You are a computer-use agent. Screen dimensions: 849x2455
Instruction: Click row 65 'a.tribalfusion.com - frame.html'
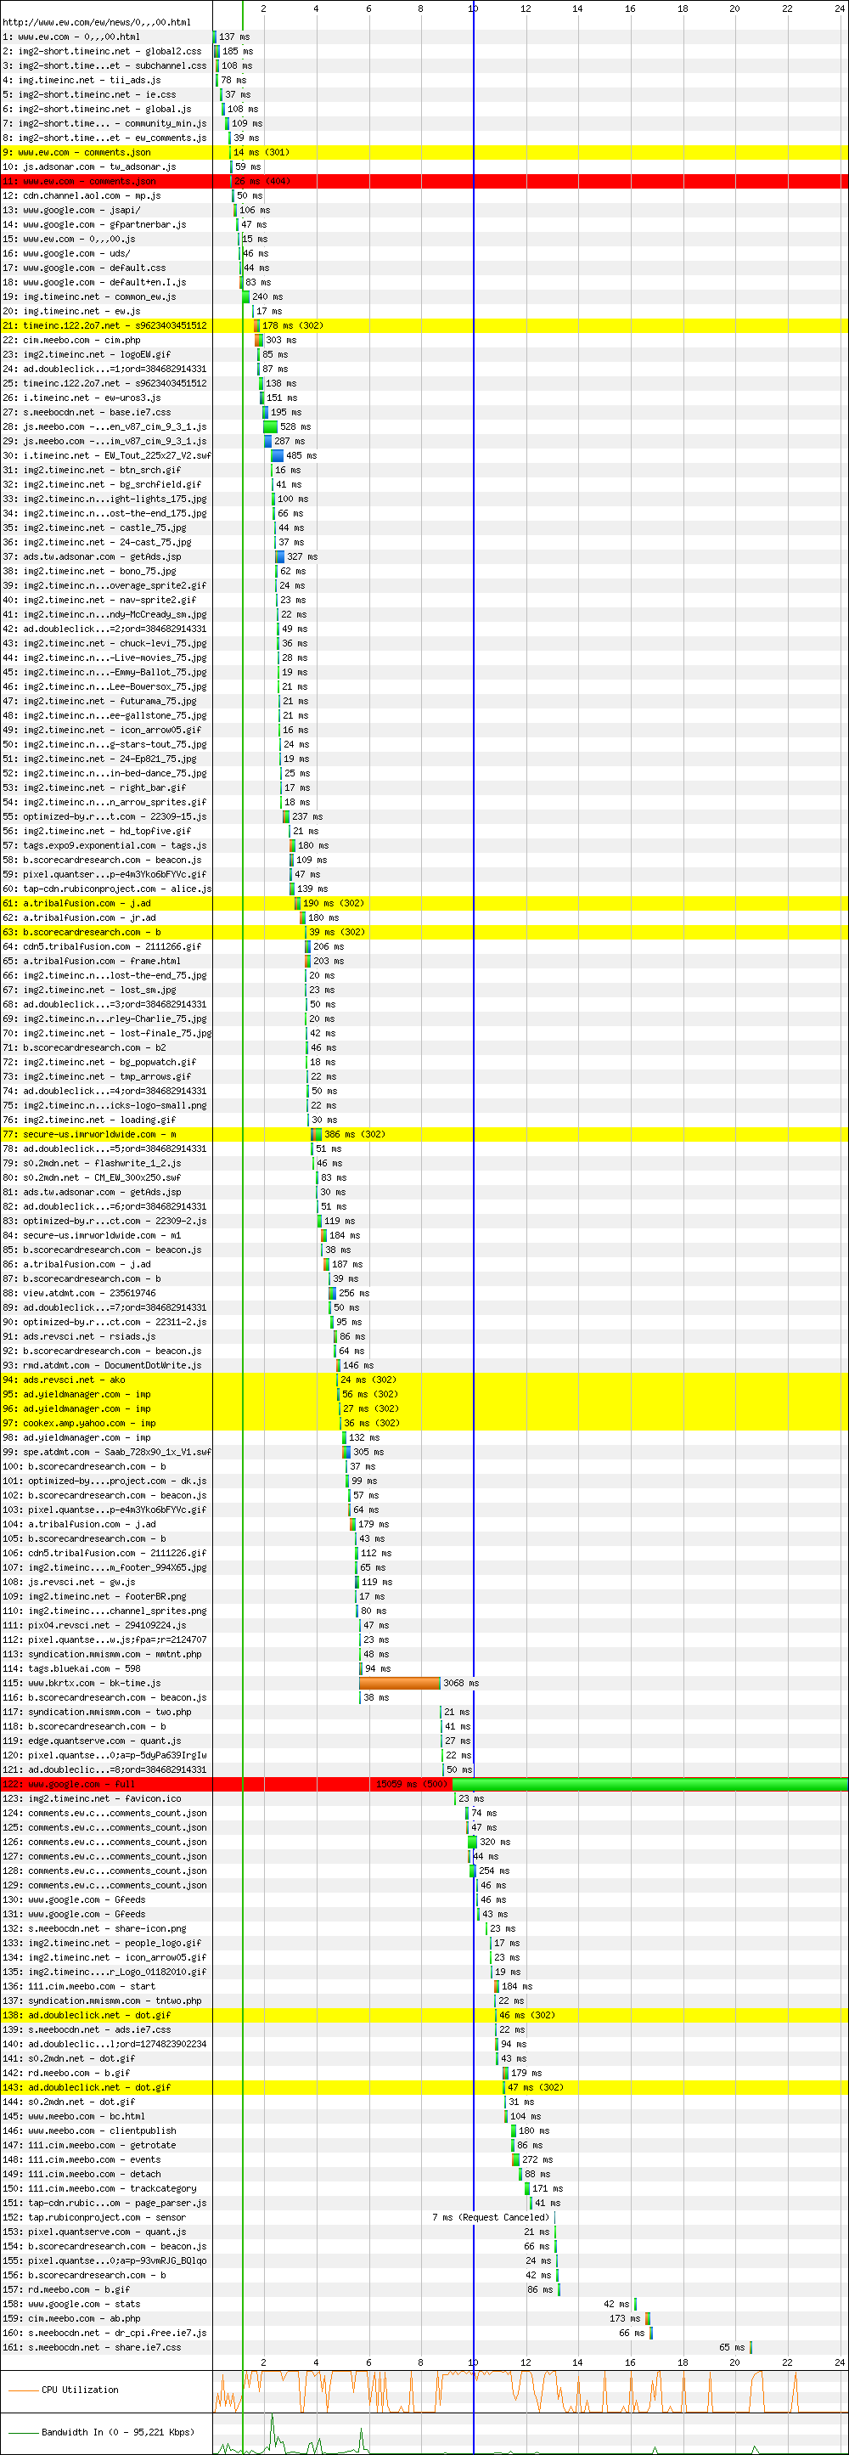424,961
